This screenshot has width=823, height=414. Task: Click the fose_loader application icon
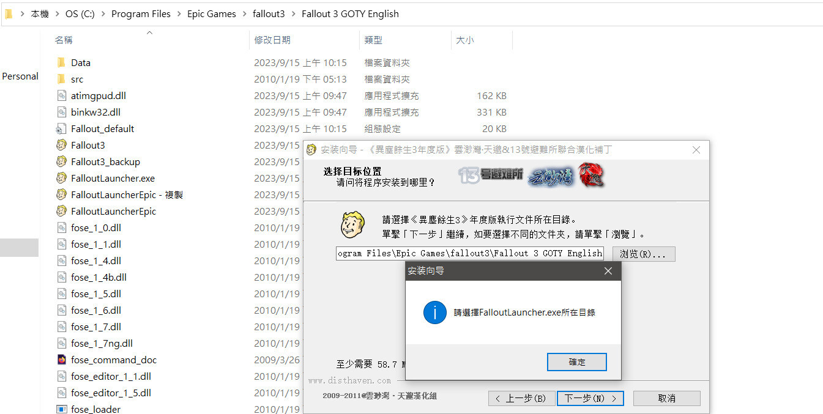[61, 409]
